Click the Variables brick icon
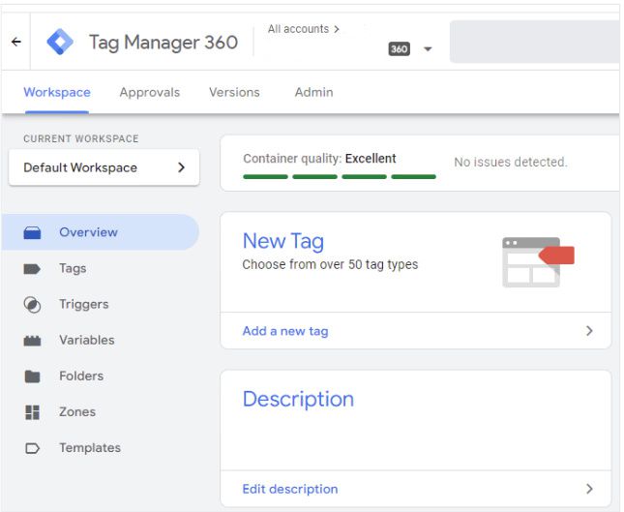The image size is (624, 512). 32,341
